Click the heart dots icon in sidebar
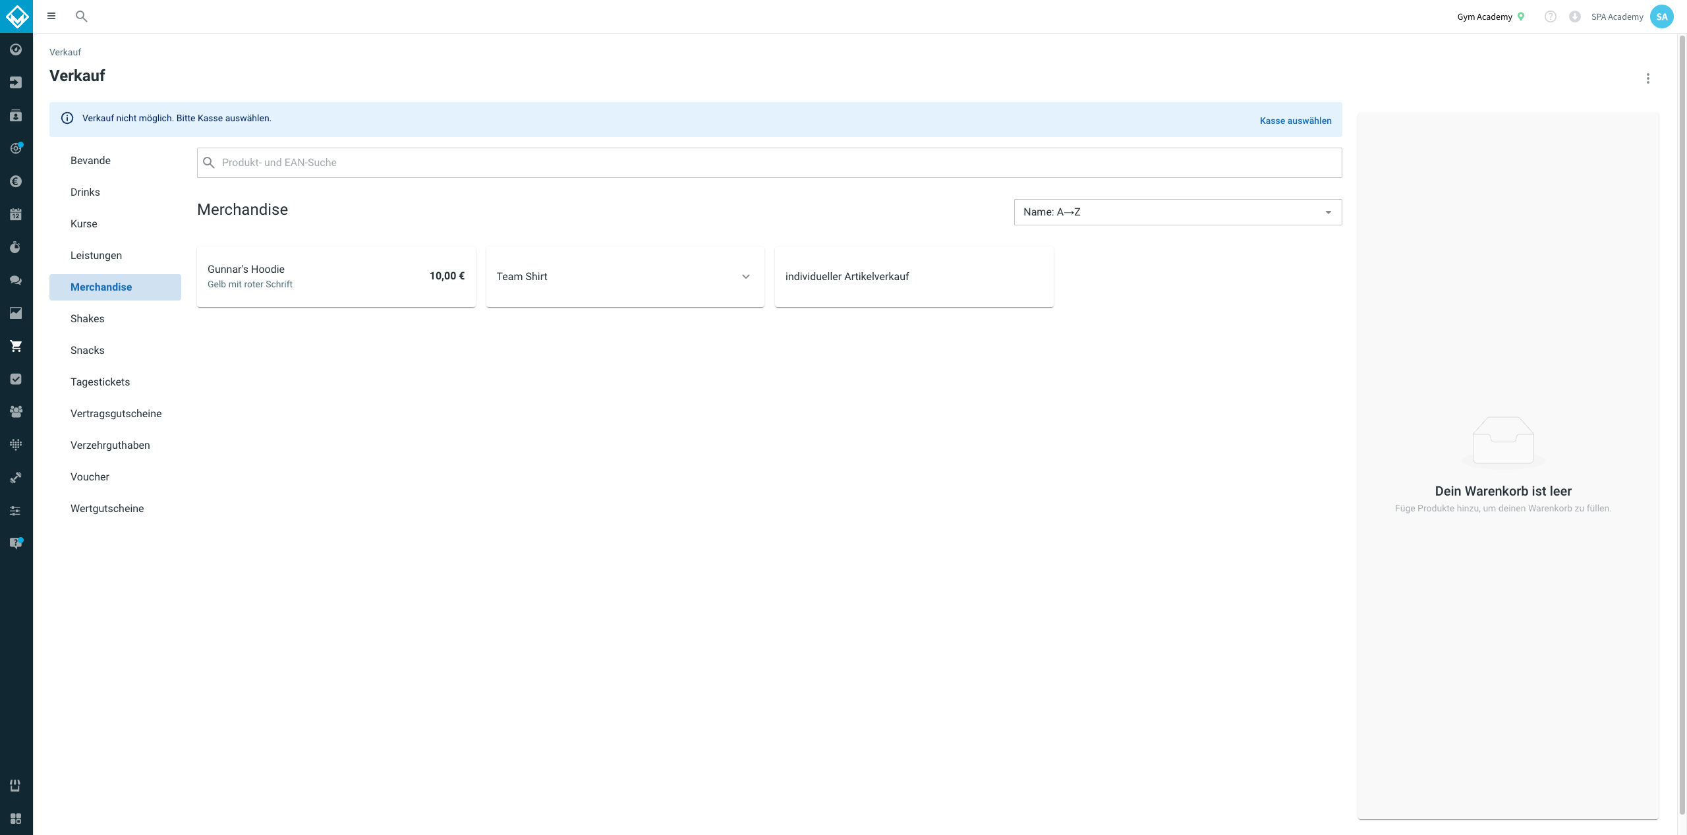The image size is (1687, 835). tap(16, 445)
